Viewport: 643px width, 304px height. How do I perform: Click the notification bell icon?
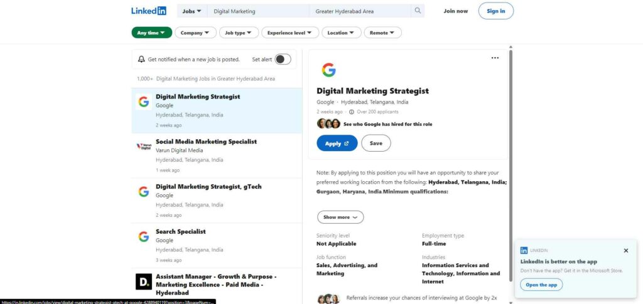click(x=141, y=60)
